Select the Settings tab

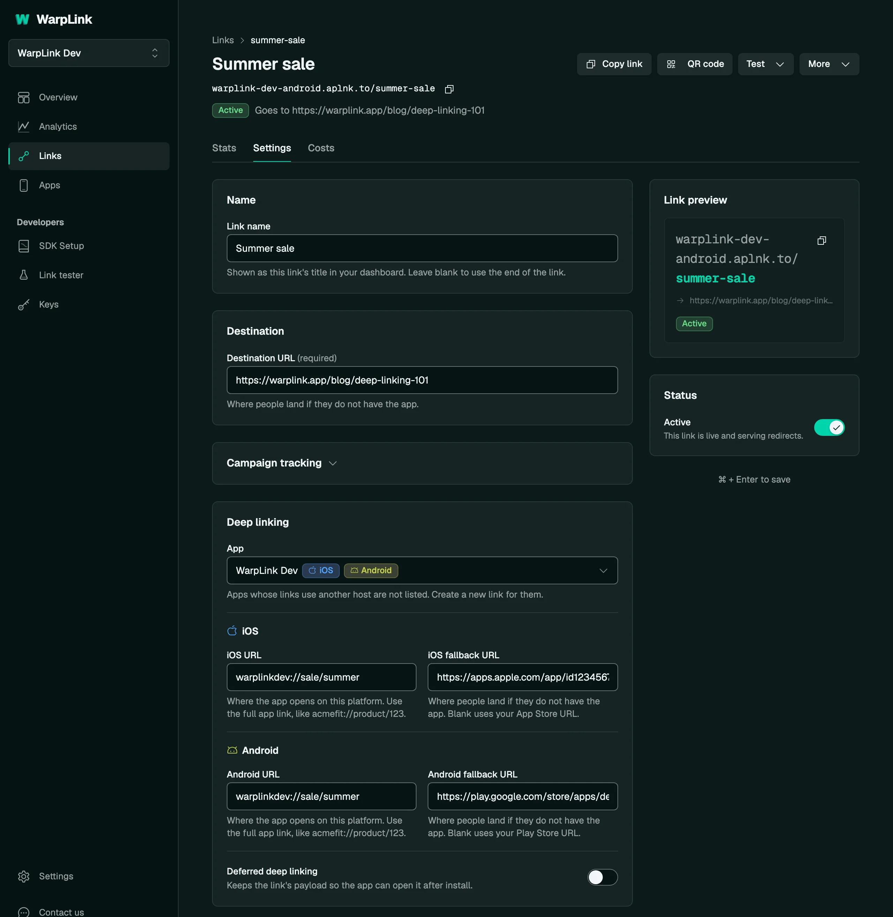272,148
